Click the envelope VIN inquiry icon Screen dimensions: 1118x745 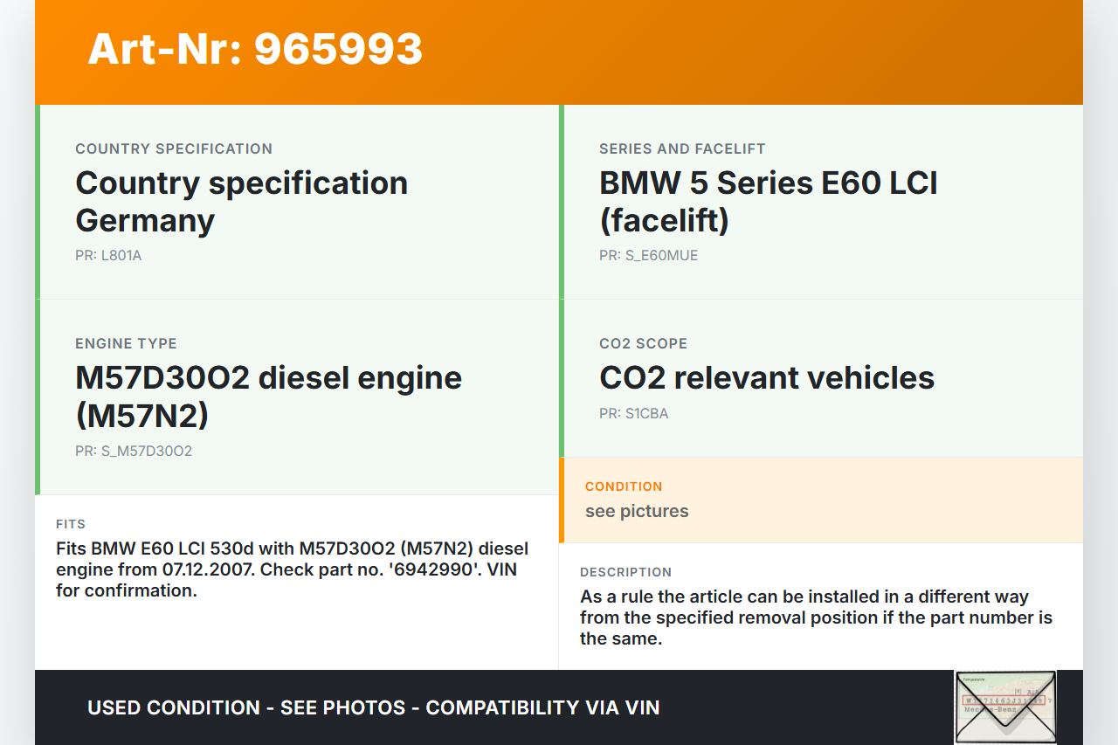[1005, 707]
